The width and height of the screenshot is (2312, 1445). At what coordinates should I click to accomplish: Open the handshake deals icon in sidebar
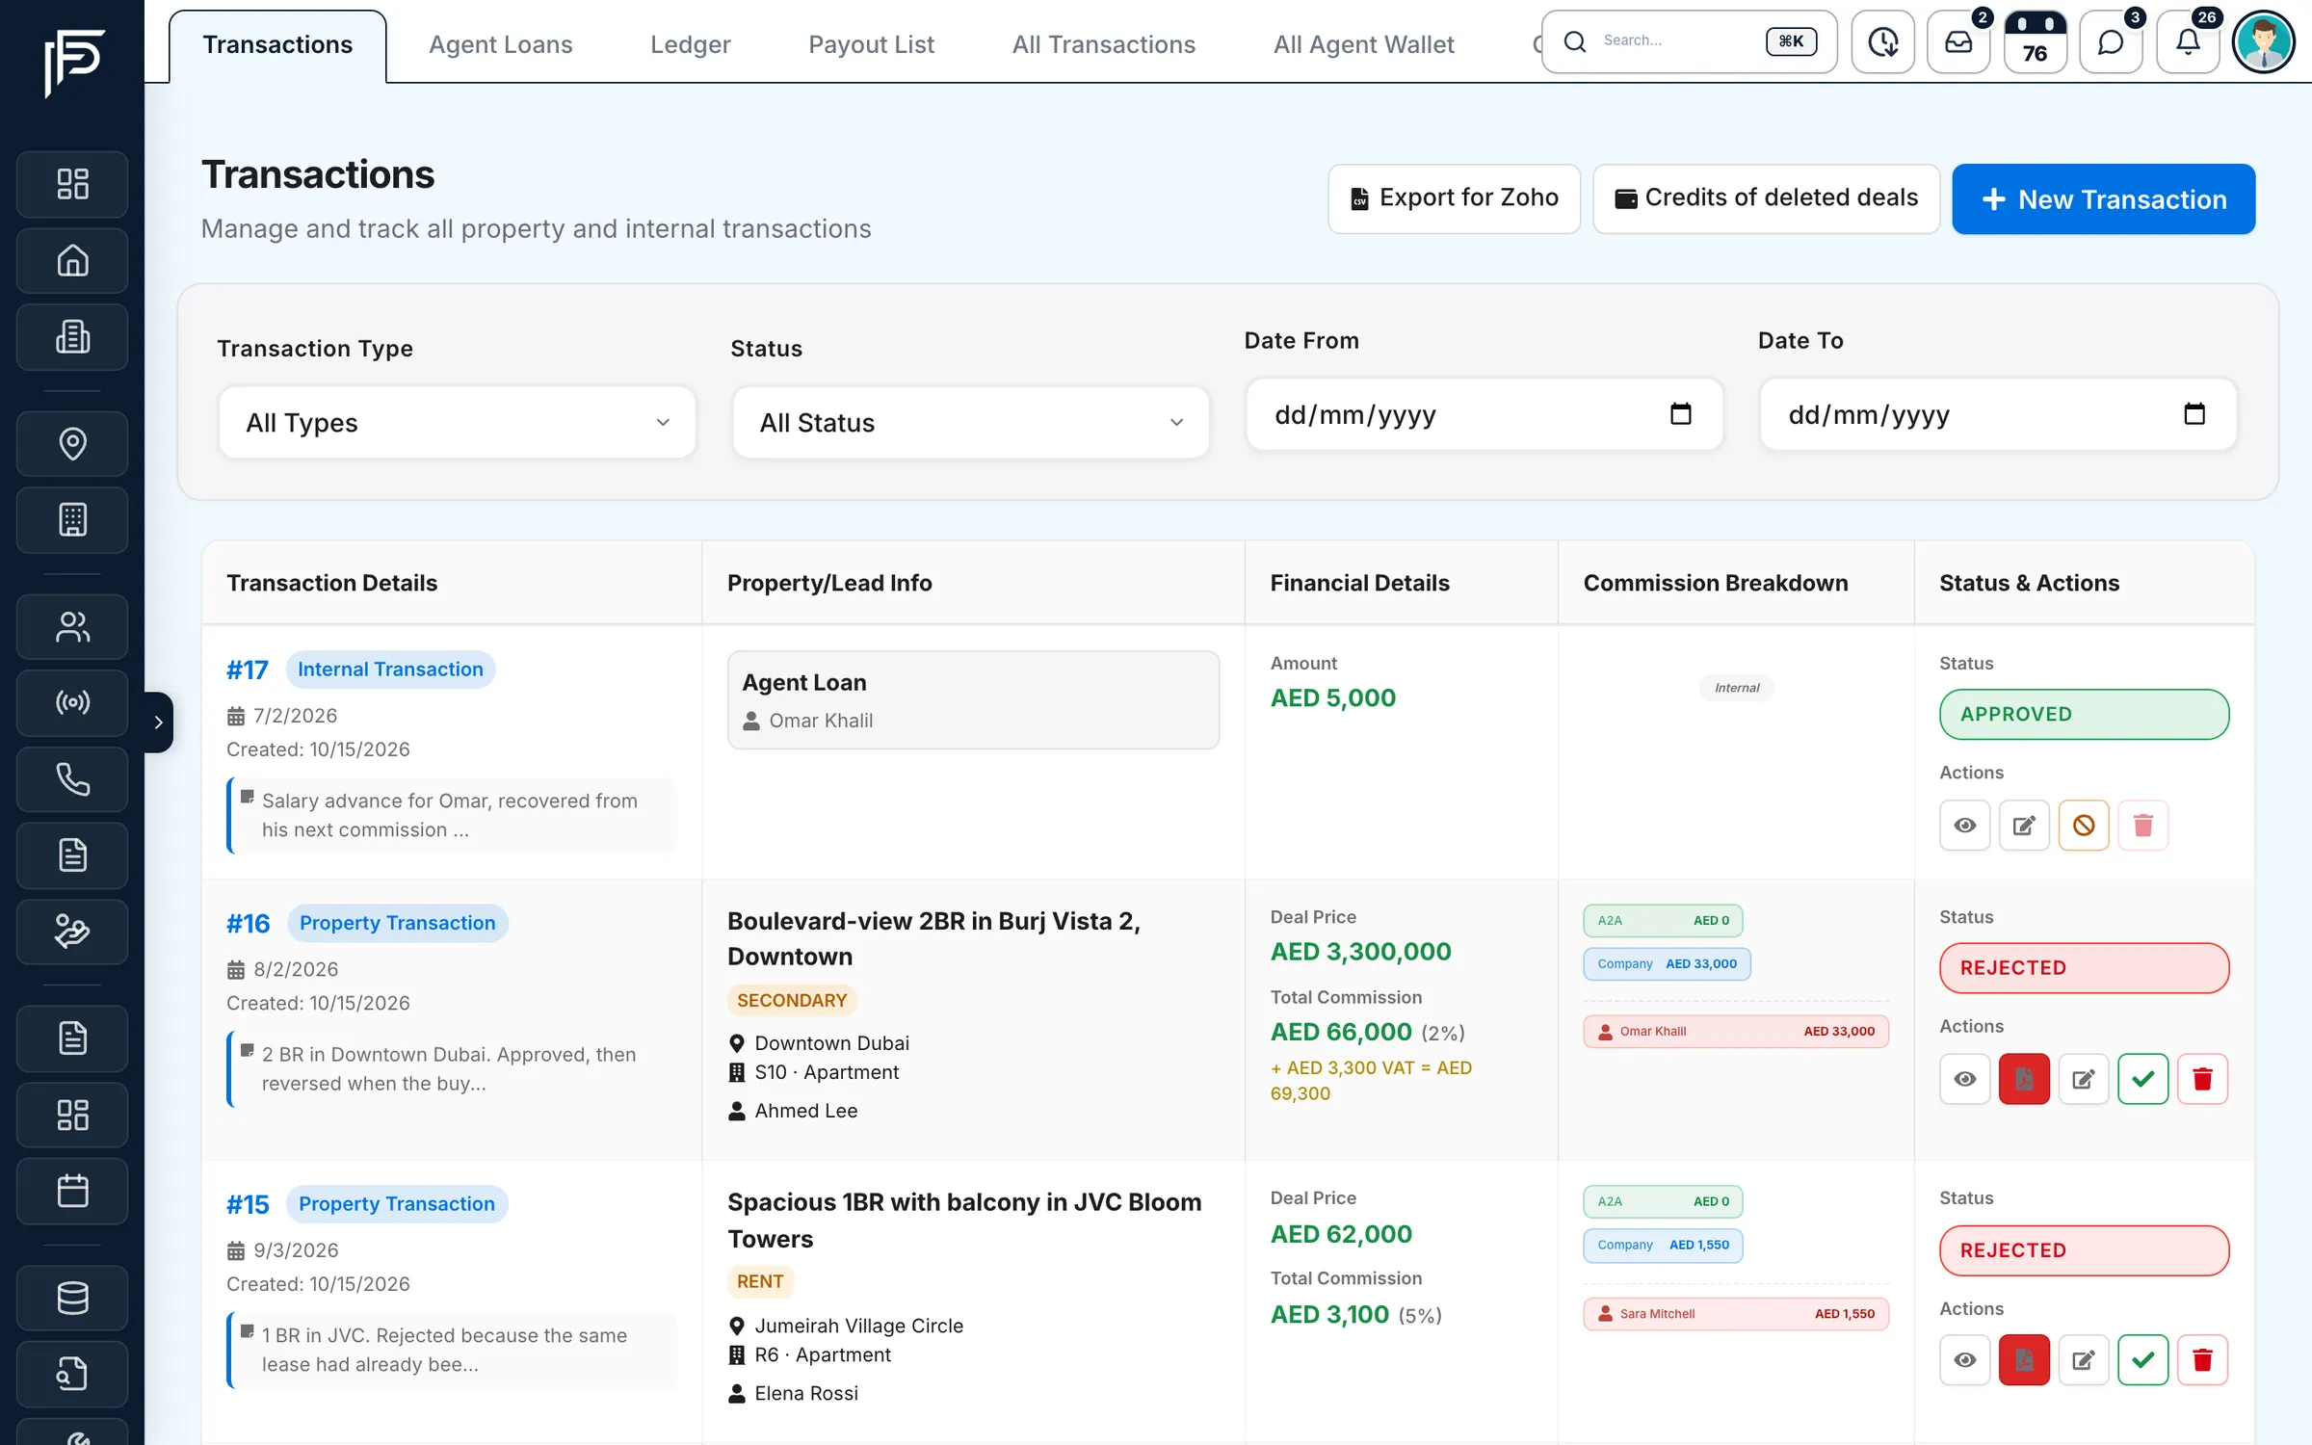pyautogui.click(x=72, y=932)
